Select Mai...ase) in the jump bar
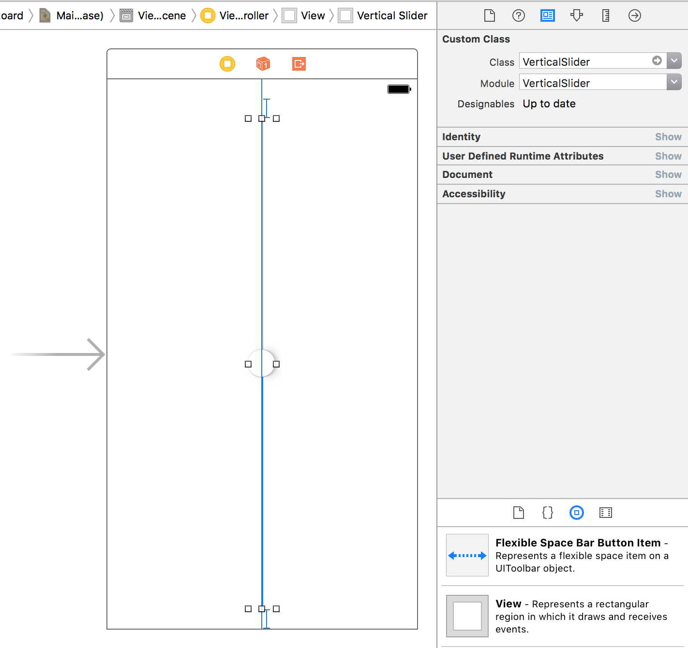The image size is (688, 648). pos(71,15)
